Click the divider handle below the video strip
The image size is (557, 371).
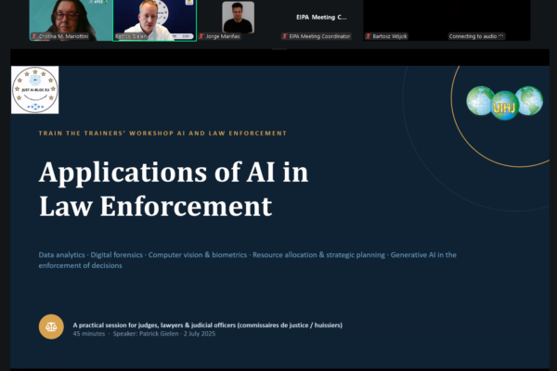coord(279,49)
